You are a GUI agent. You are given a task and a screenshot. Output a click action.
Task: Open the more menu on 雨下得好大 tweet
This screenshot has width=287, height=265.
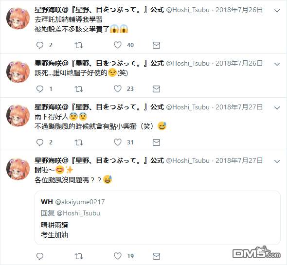point(277,108)
